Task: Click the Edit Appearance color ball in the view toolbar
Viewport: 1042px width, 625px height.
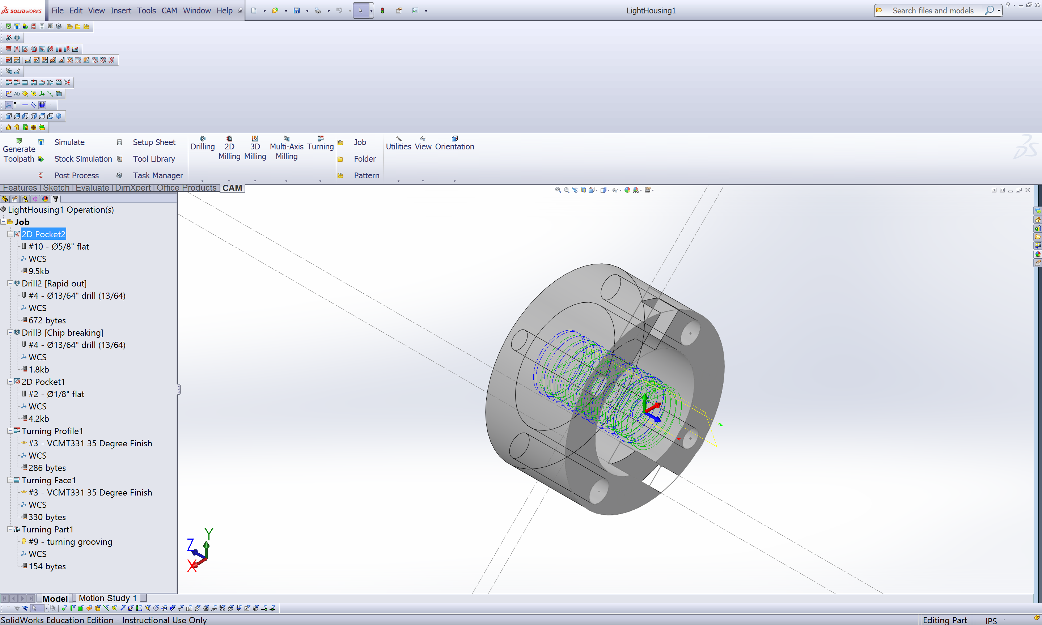Action: (627, 190)
